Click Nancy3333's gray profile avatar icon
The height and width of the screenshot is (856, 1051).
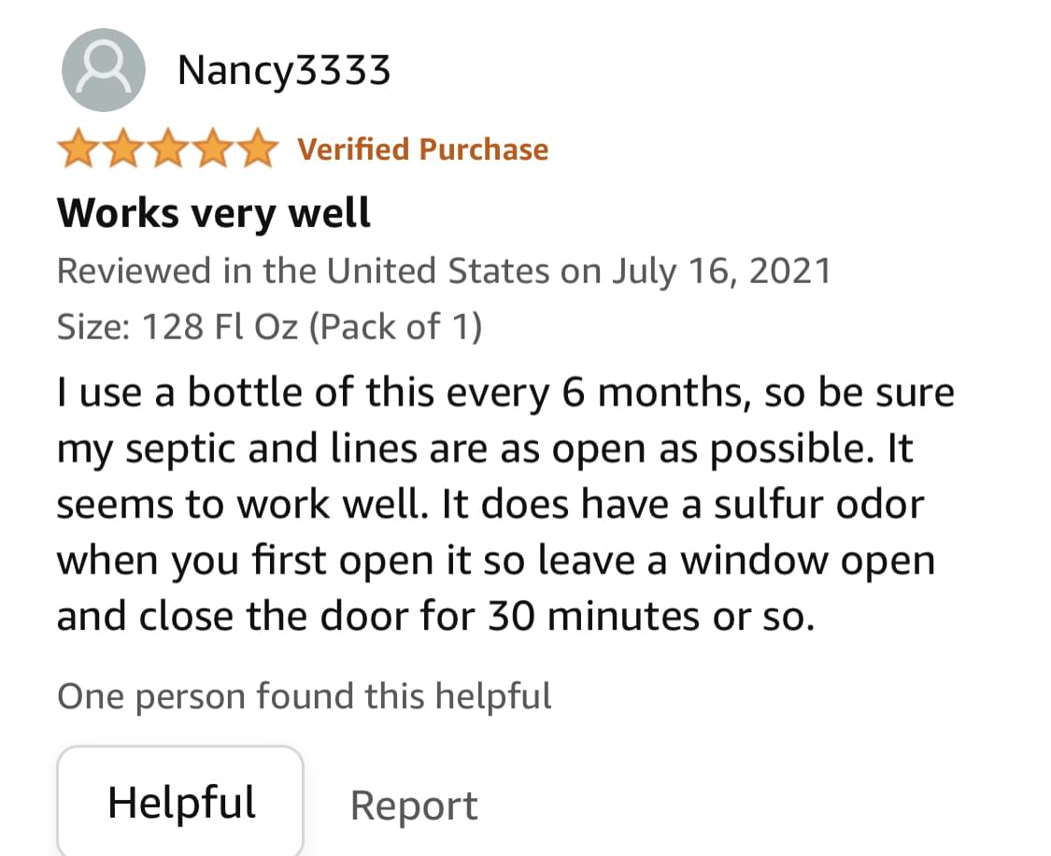[103, 70]
